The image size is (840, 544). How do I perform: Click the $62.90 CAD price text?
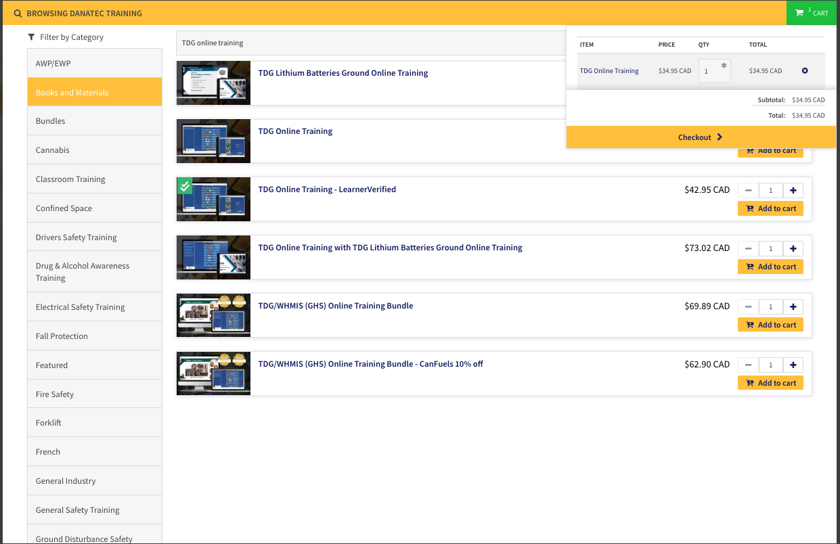707,364
